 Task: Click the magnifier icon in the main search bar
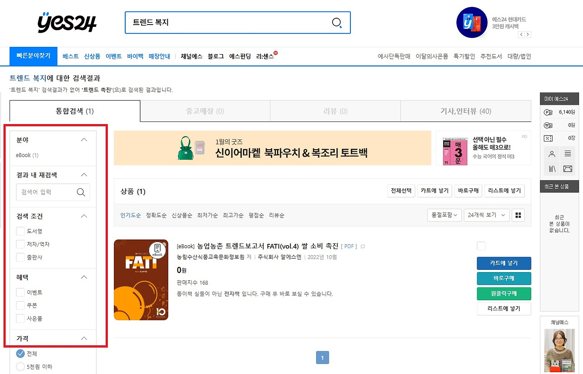(x=336, y=23)
